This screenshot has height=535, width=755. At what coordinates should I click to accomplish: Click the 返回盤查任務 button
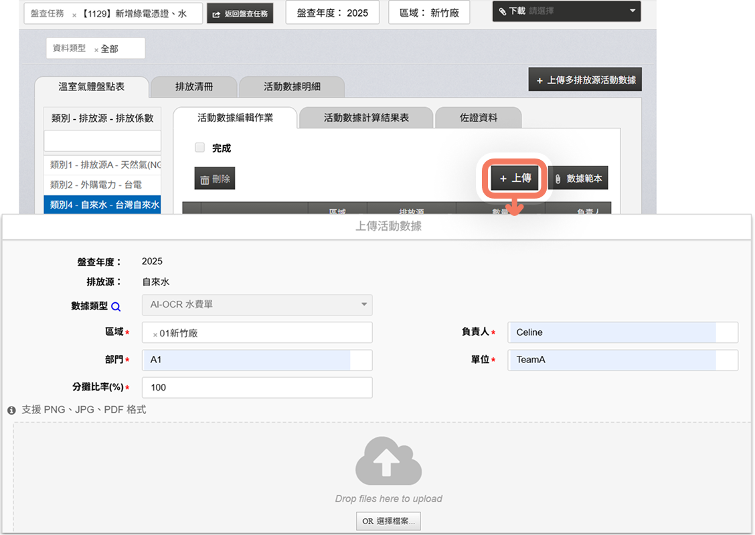240,14
